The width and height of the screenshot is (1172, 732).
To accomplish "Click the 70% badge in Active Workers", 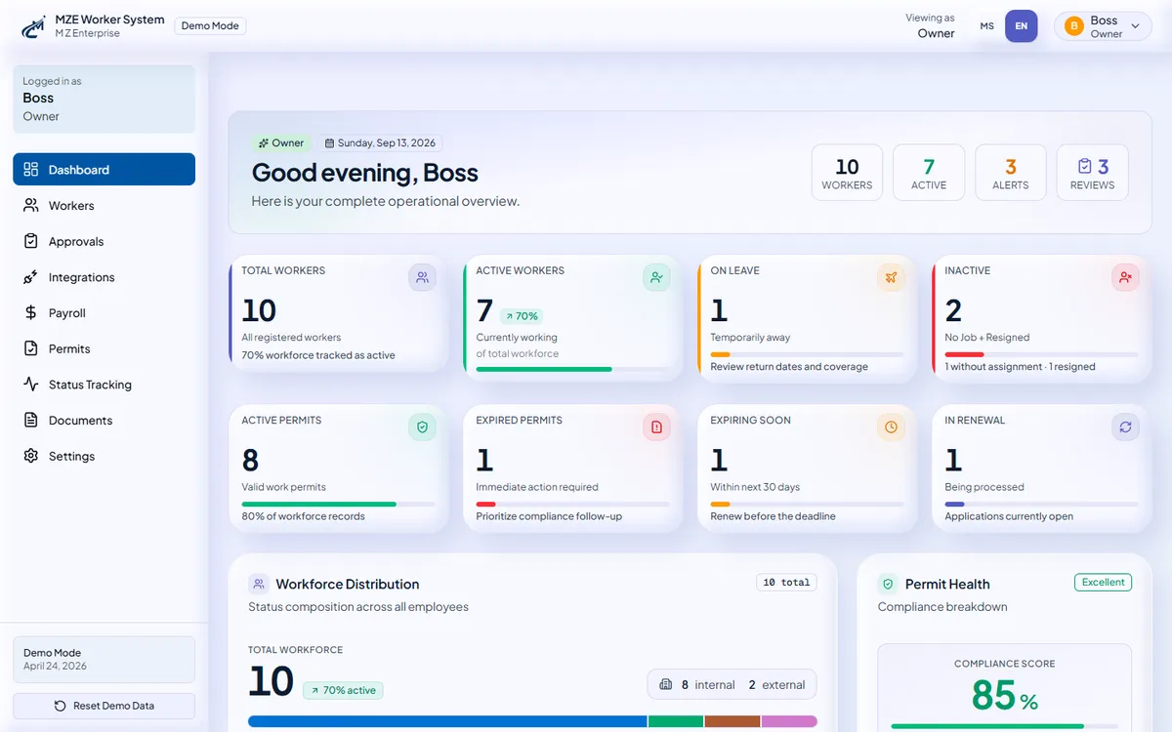I will tap(521, 316).
